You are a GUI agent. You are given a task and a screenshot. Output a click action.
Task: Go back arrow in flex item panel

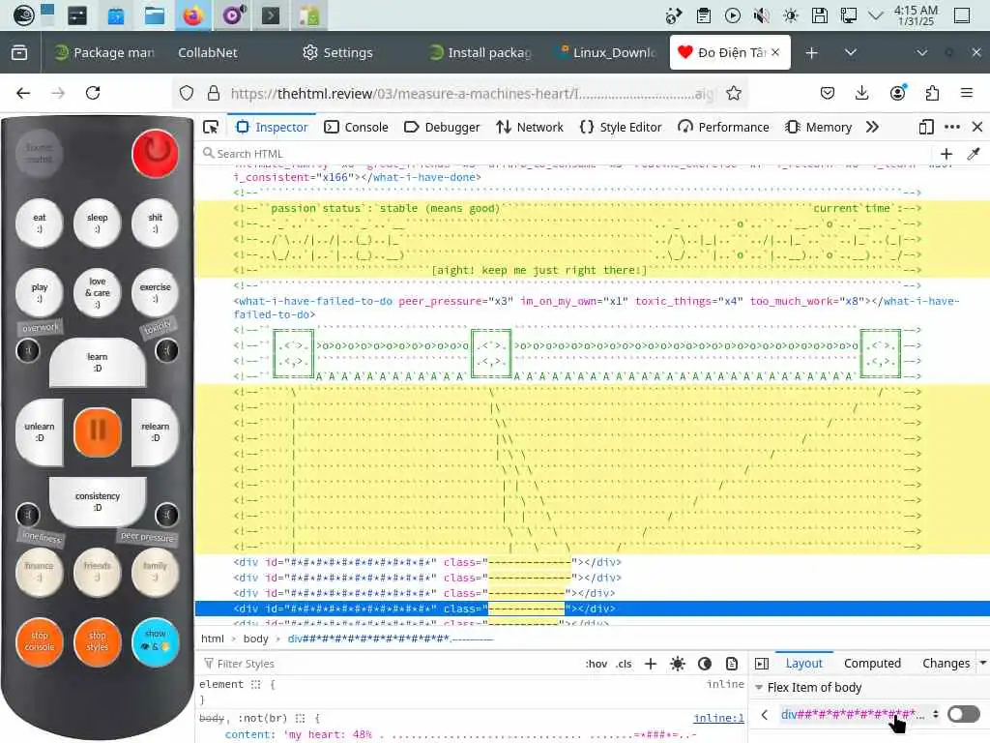765,715
